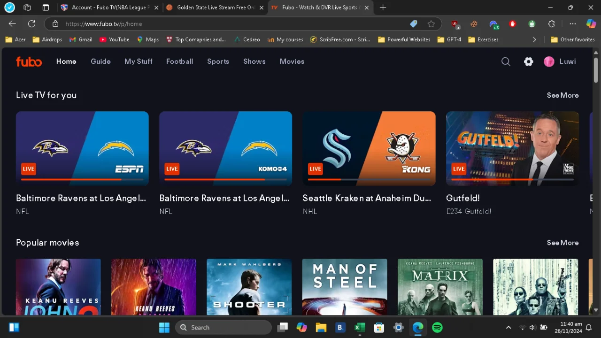Open the Sports menu item
This screenshot has height=338, width=601.
(x=218, y=61)
